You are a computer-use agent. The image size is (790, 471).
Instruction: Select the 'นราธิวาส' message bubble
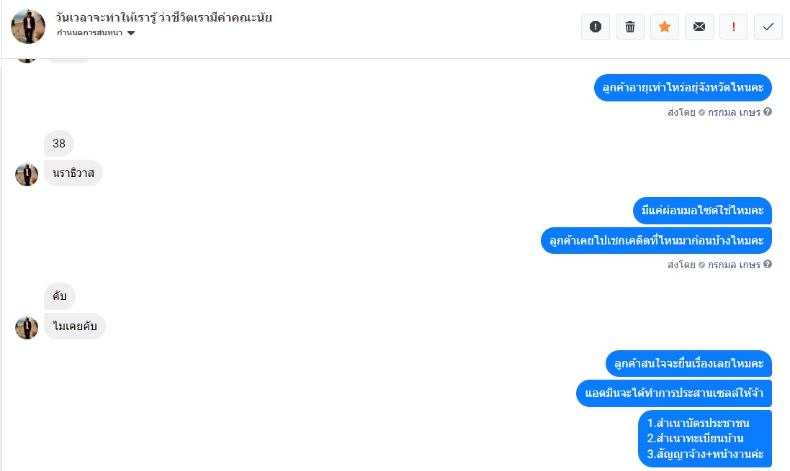tap(73, 173)
